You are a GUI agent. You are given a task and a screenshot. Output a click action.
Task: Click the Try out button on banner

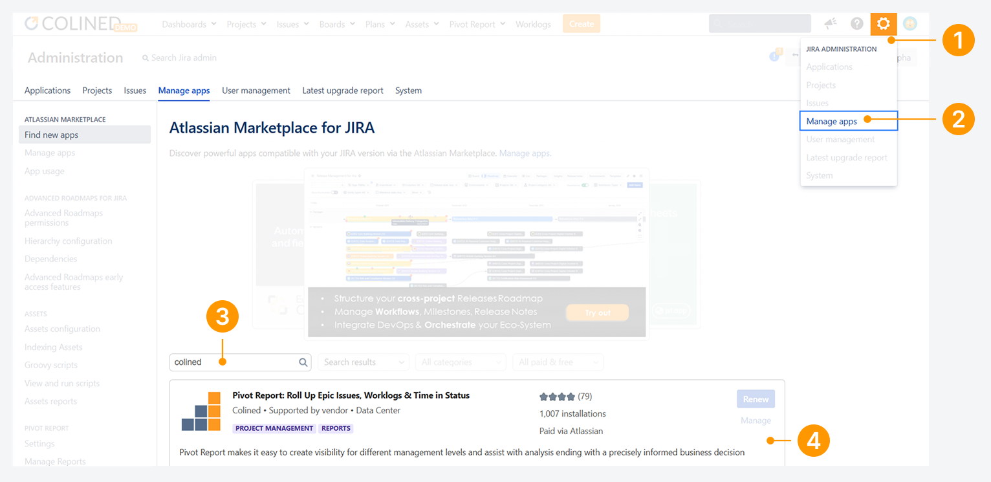pyautogui.click(x=598, y=313)
